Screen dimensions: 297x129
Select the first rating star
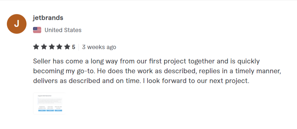[36, 47]
